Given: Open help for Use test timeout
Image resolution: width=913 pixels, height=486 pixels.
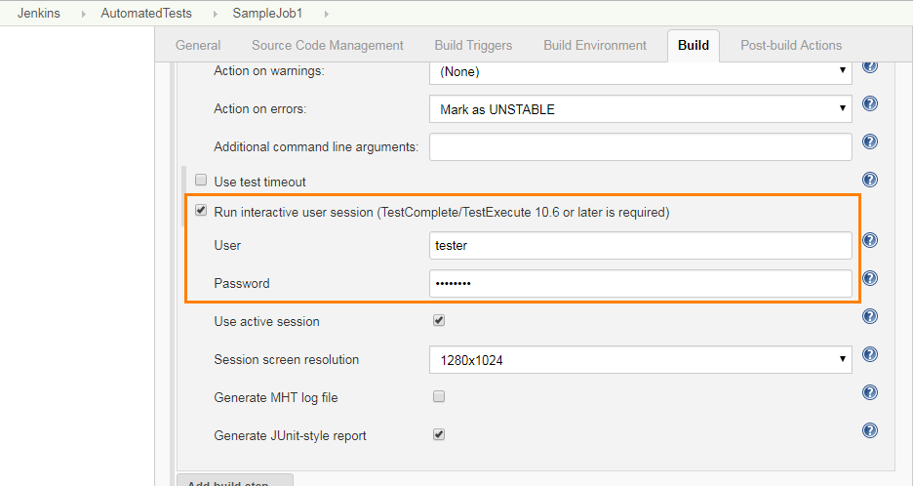Looking at the screenshot, I should 870,180.
